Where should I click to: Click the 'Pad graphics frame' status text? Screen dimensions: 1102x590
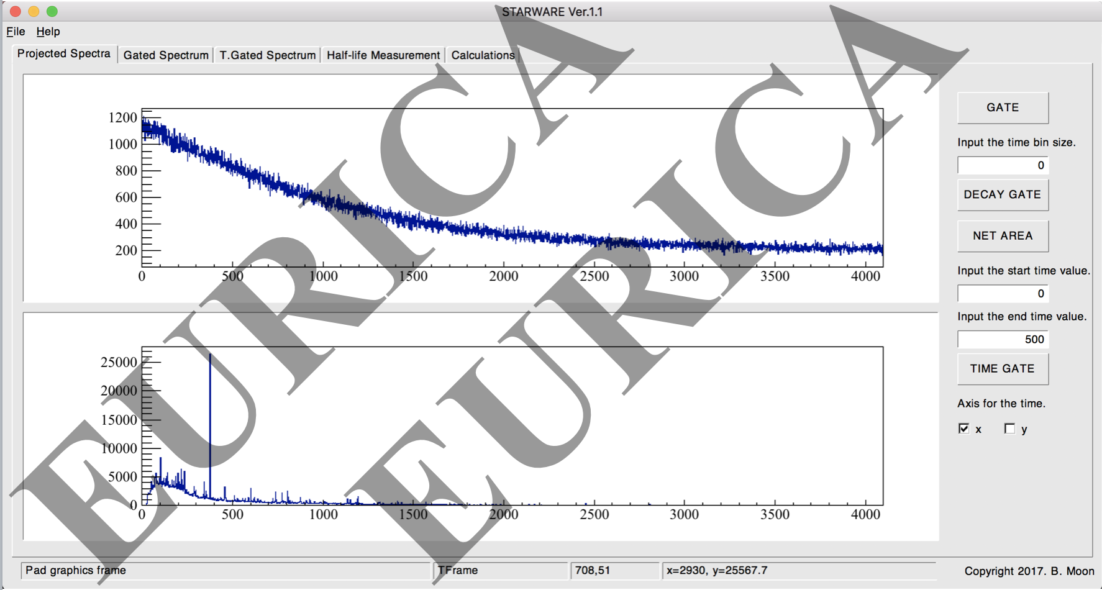click(76, 570)
